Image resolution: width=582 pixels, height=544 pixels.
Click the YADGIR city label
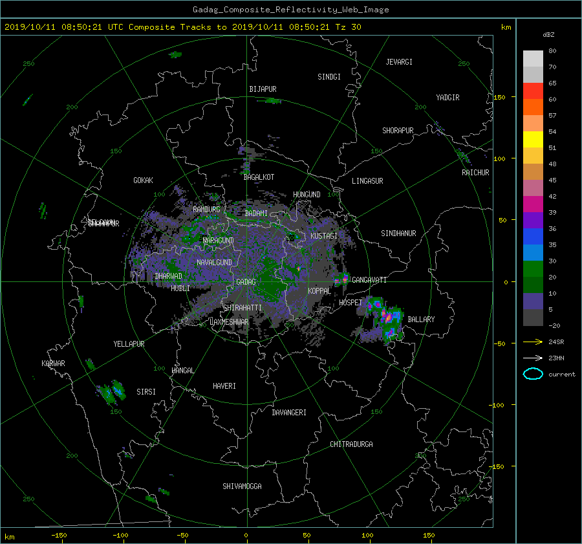(447, 97)
